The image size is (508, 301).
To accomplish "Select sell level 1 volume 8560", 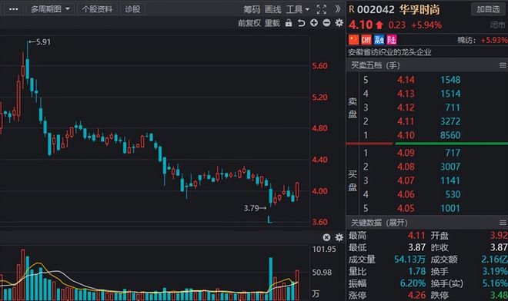I will (x=450, y=135).
